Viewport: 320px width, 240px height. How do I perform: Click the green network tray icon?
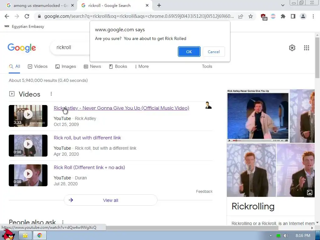click(x=278, y=236)
